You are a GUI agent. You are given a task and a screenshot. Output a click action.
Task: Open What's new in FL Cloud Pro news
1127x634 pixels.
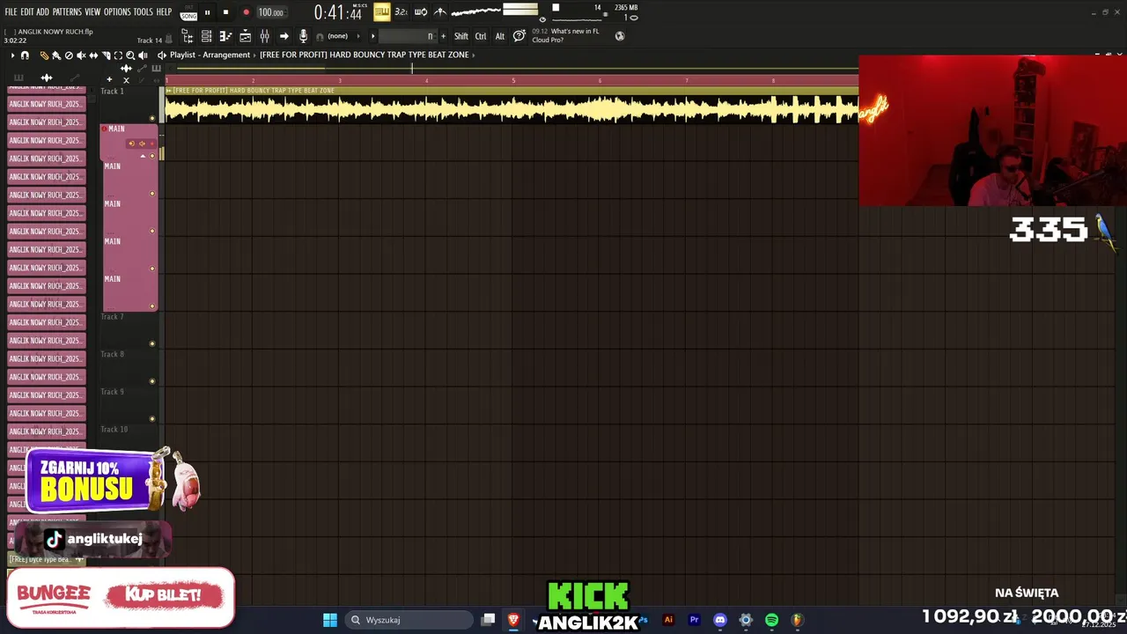click(565, 35)
